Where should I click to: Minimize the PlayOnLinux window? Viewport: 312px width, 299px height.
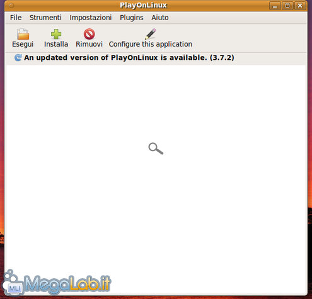click(x=275, y=6)
